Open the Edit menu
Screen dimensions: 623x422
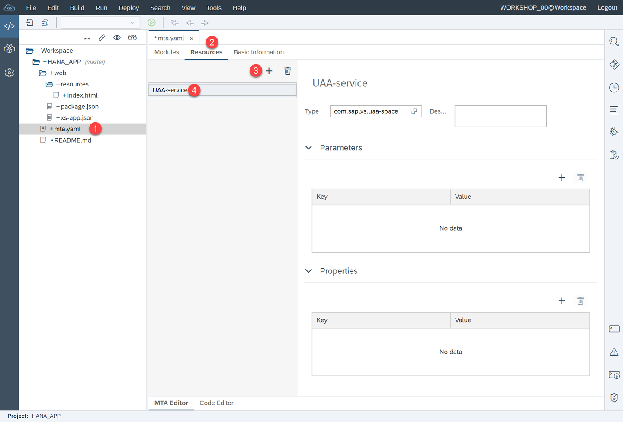click(53, 8)
